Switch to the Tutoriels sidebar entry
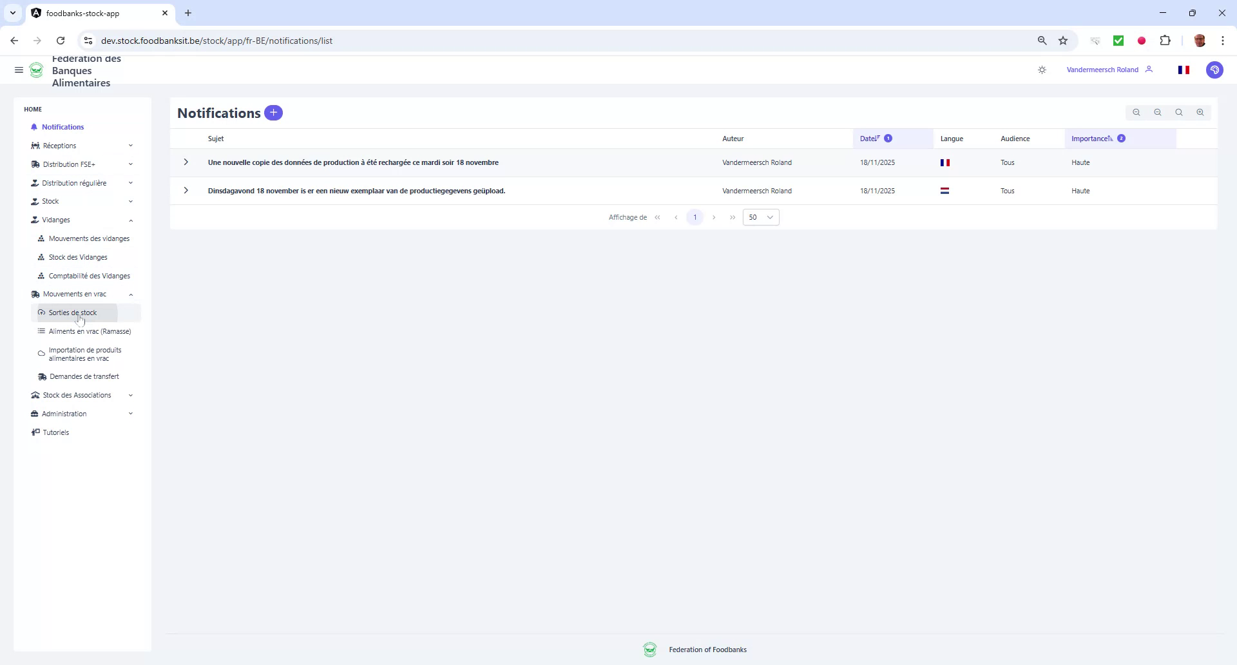1237x665 pixels. (56, 432)
